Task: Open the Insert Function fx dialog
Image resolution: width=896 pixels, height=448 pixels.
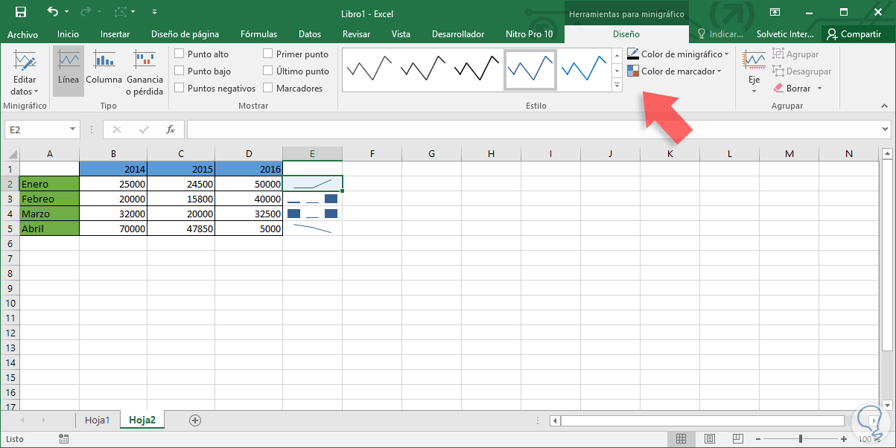Action: click(171, 129)
